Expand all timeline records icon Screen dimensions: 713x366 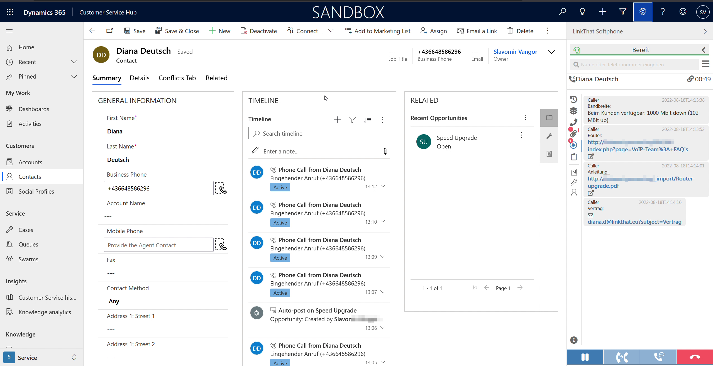[x=367, y=120]
